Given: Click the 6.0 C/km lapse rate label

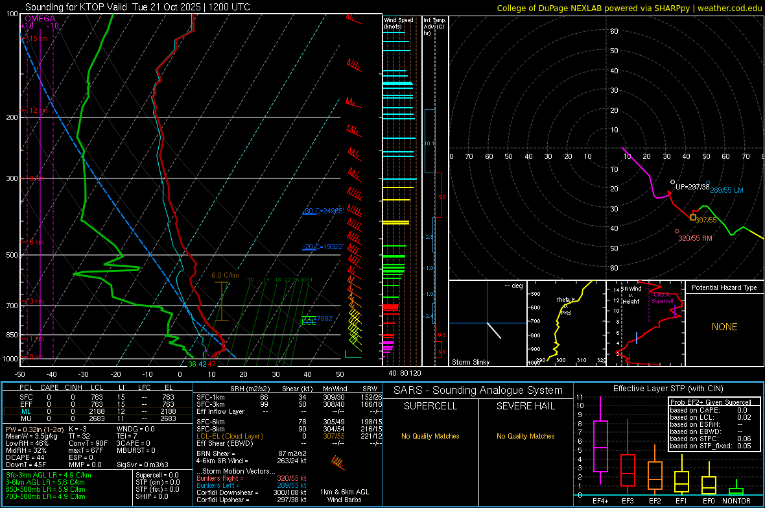Looking at the screenshot, I should (226, 276).
